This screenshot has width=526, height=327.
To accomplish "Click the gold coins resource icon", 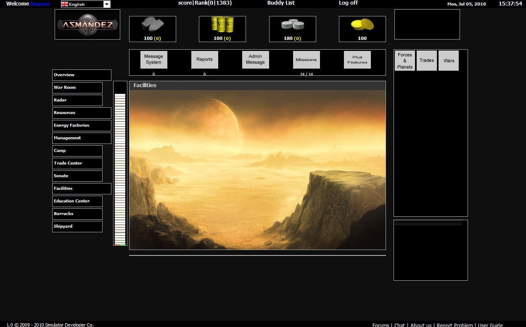I will pyautogui.click(x=362, y=25).
